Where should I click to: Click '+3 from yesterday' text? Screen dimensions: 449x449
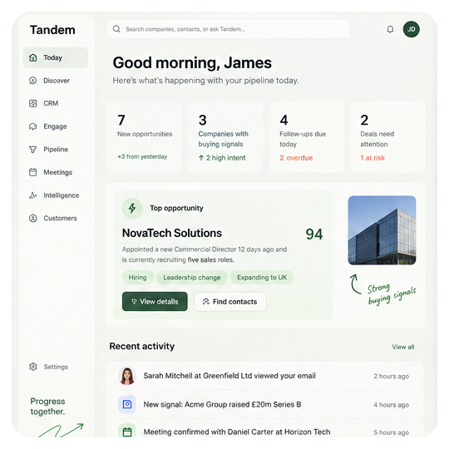pyautogui.click(x=142, y=156)
